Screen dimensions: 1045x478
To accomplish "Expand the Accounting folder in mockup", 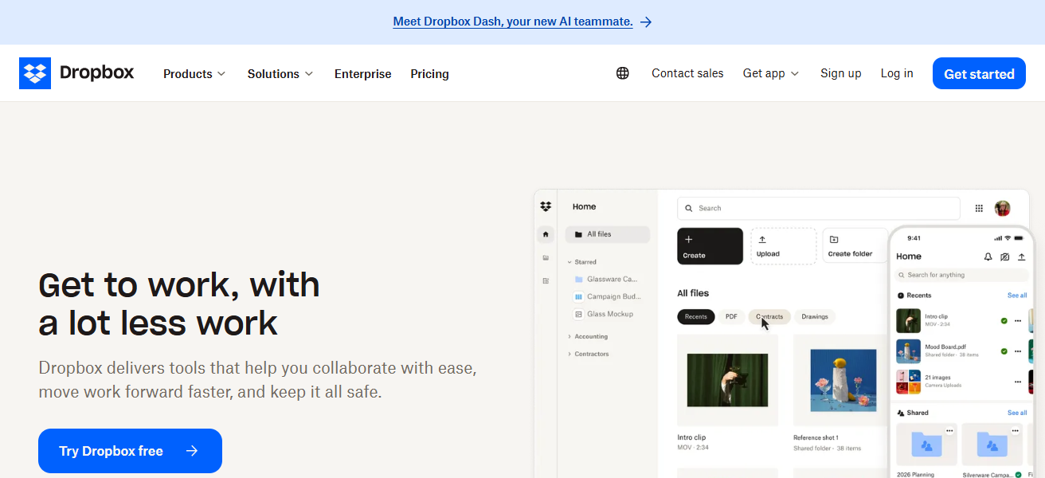I will [569, 336].
